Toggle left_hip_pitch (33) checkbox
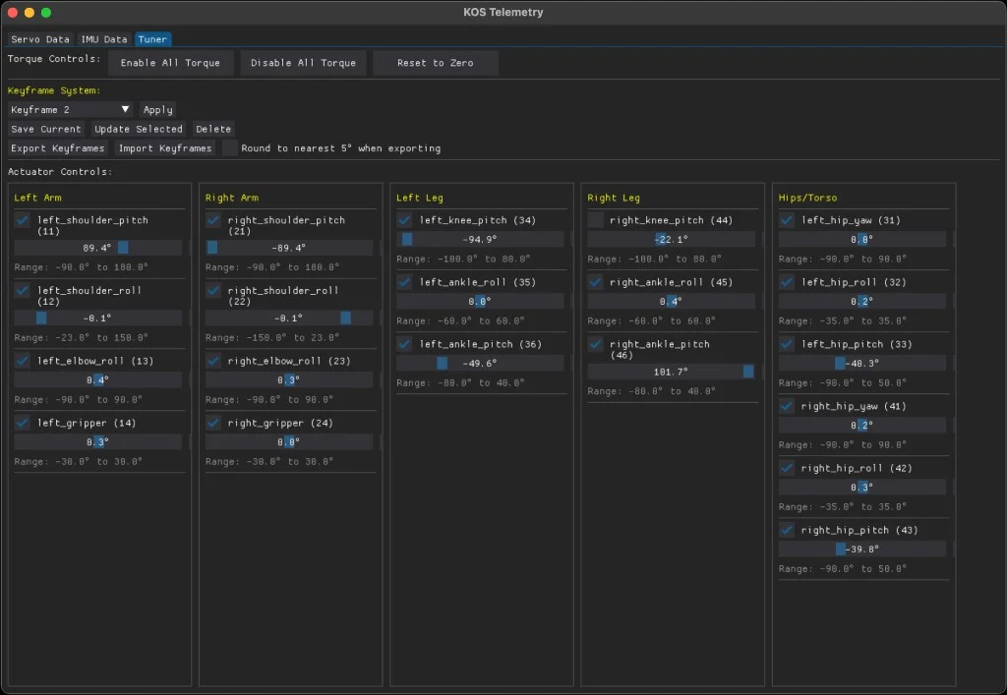The width and height of the screenshot is (1007, 695). pyautogui.click(x=787, y=344)
